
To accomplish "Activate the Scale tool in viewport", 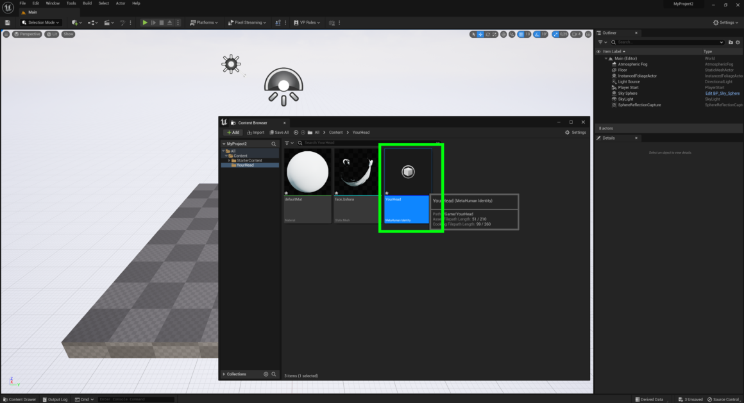I will point(495,34).
